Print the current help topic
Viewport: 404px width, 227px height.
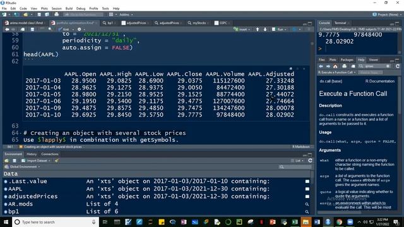[x=344, y=66]
